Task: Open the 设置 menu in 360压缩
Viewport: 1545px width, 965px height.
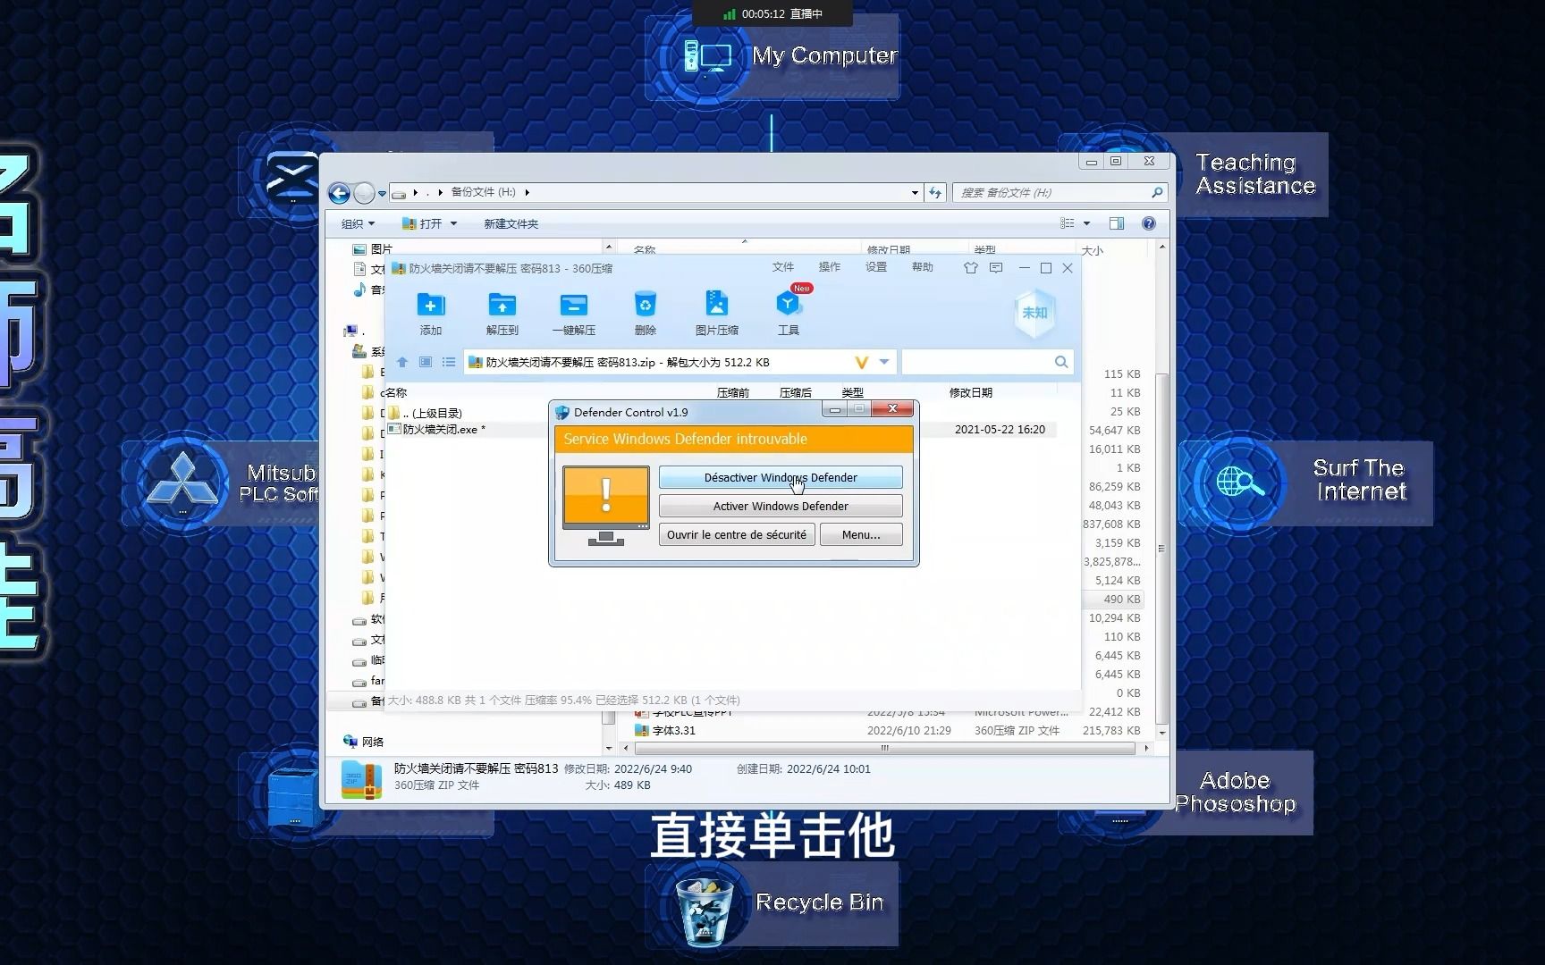Action: point(876,267)
